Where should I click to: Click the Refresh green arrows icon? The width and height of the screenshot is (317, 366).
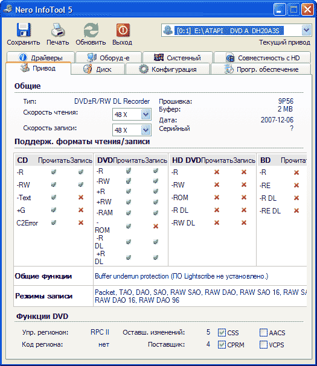click(91, 30)
